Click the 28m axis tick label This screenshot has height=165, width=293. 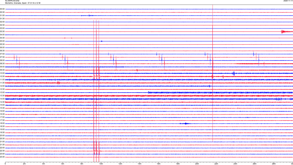pos(274,164)
